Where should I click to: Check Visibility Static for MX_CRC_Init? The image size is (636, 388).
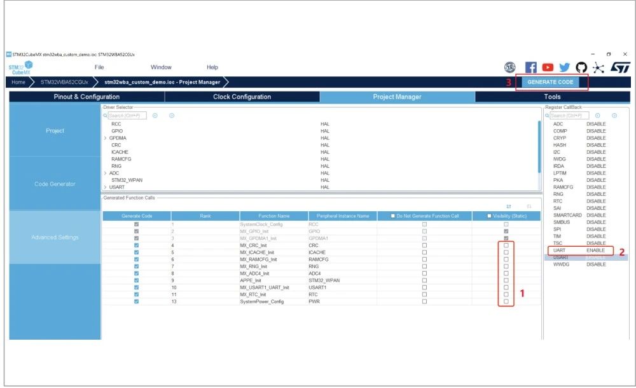point(506,245)
